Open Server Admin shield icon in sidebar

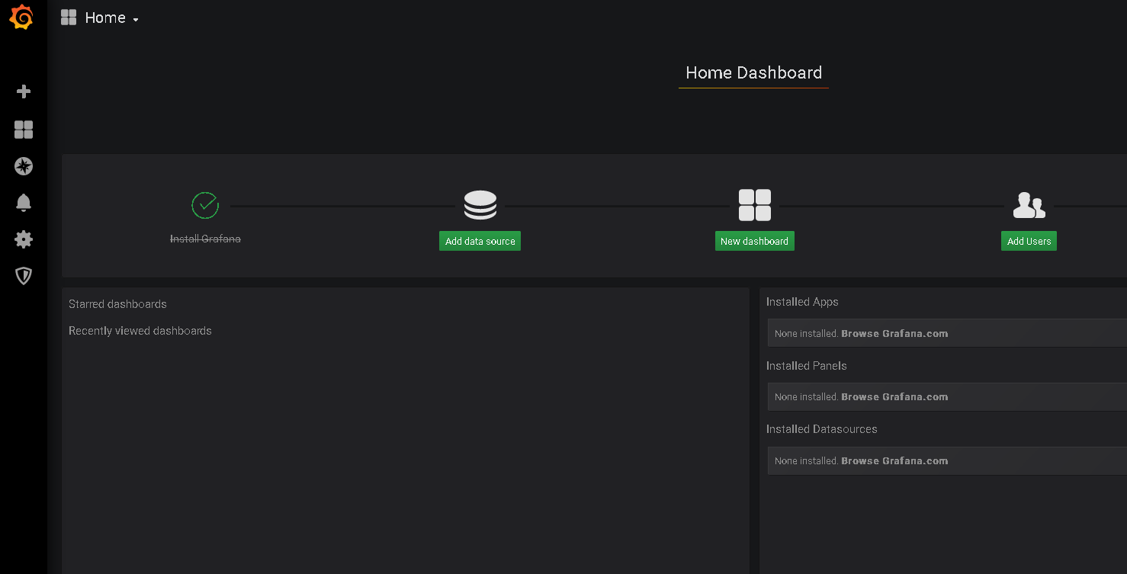pos(24,276)
